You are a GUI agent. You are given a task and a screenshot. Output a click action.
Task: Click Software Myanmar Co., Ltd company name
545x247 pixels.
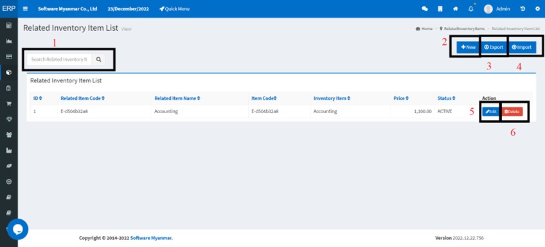tap(67, 9)
